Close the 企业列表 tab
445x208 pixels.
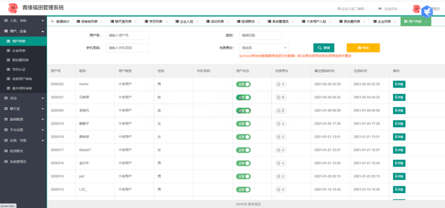pyautogui.click(x=395, y=22)
